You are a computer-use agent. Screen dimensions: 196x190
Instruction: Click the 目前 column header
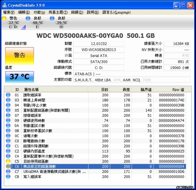point(99,90)
